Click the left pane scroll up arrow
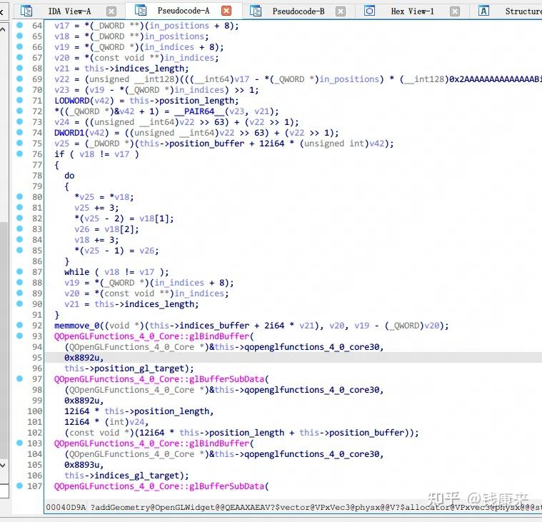 (3, 30)
